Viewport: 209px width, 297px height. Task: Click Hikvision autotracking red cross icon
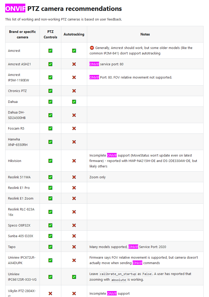pos(74,161)
